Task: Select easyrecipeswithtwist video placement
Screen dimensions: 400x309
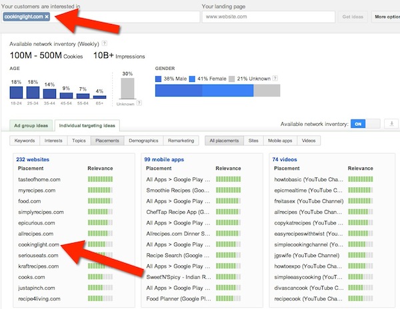Action: [309, 234]
